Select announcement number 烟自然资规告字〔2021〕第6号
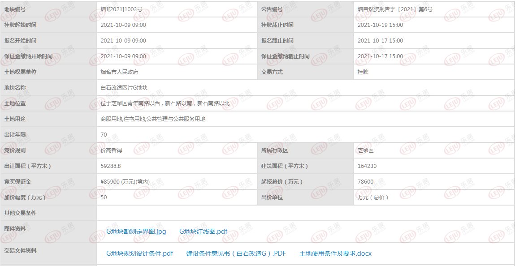The height and width of the screenshot is (266, 515). tap(395, 9)
